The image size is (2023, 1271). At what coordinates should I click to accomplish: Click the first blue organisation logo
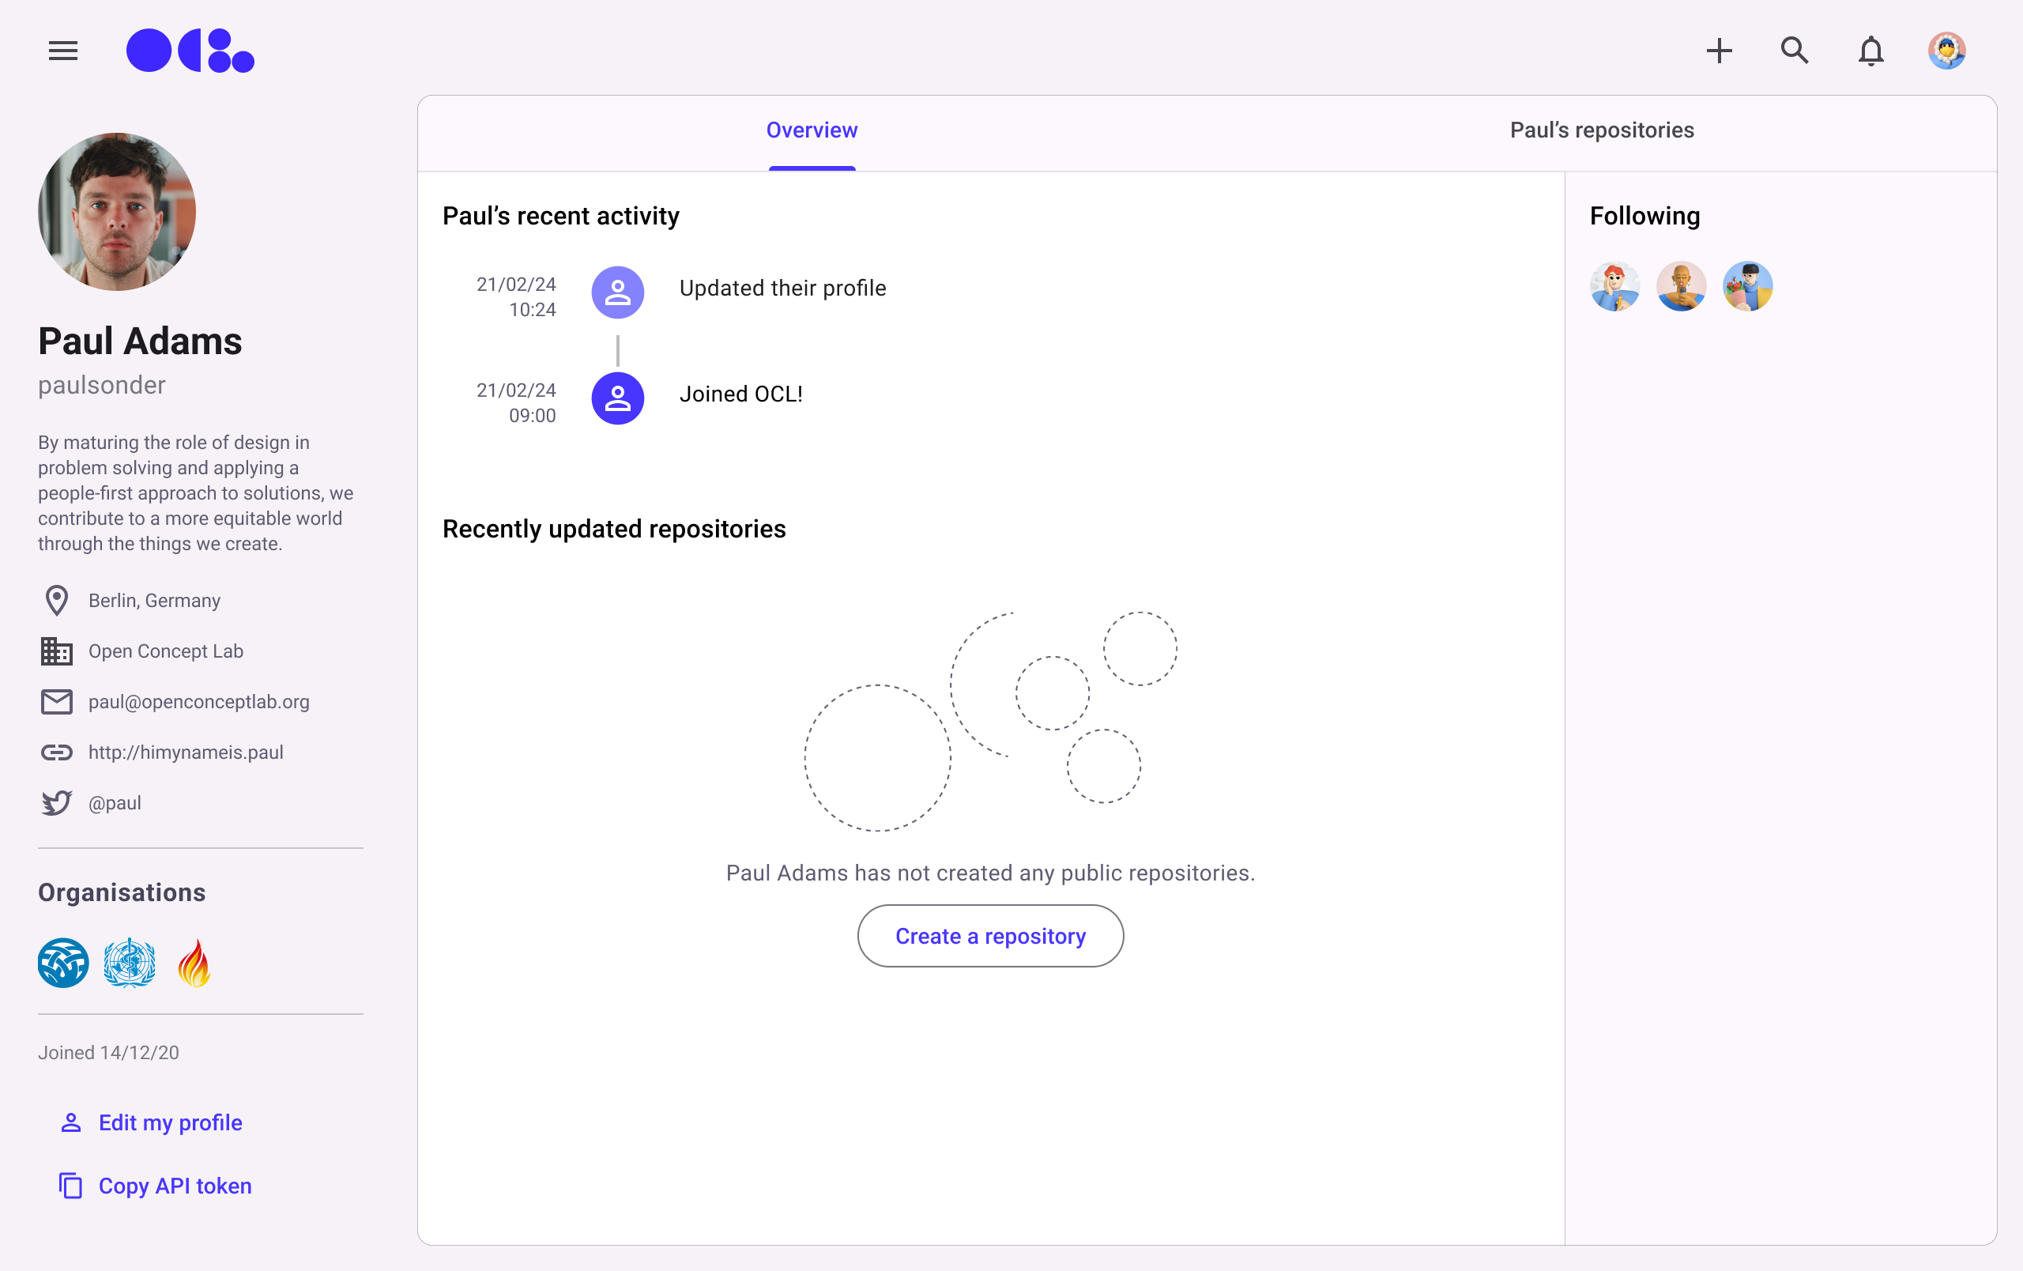tap(63, 964)
